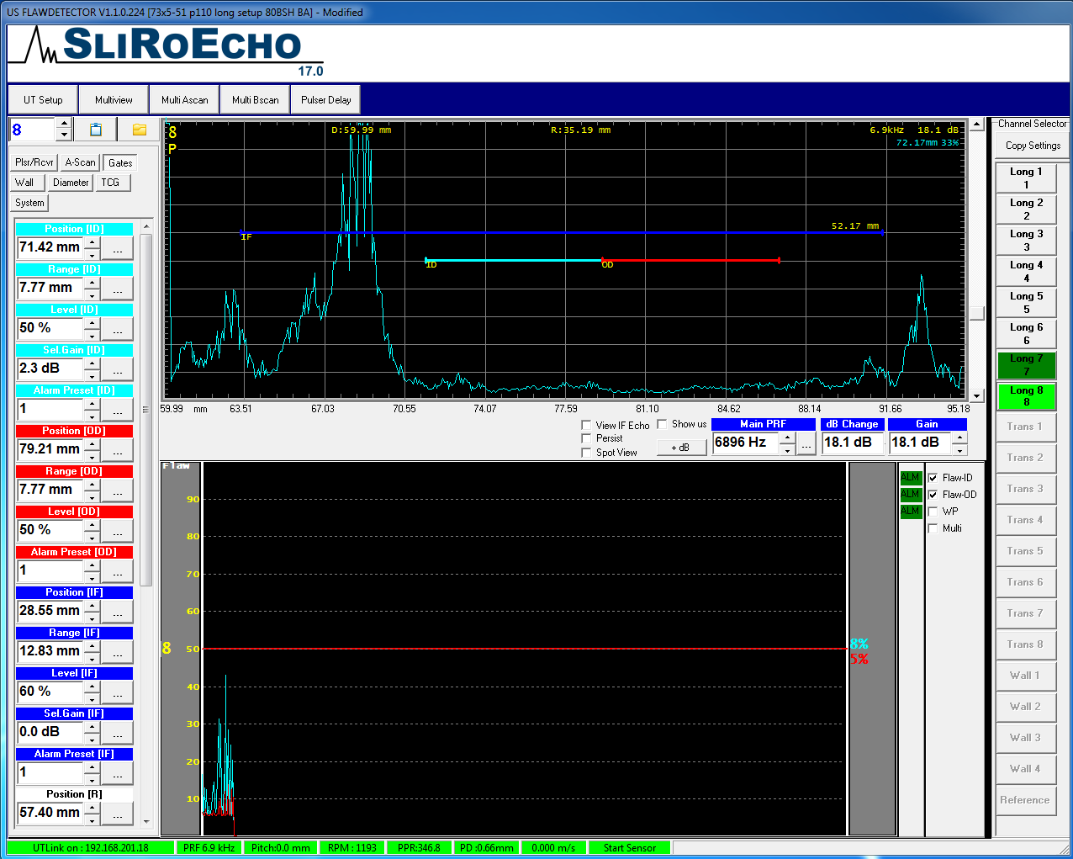Click the gate parameters panel scrollbar down arrow
This screenshot has width=1073, height=859.
pos(146,821)
